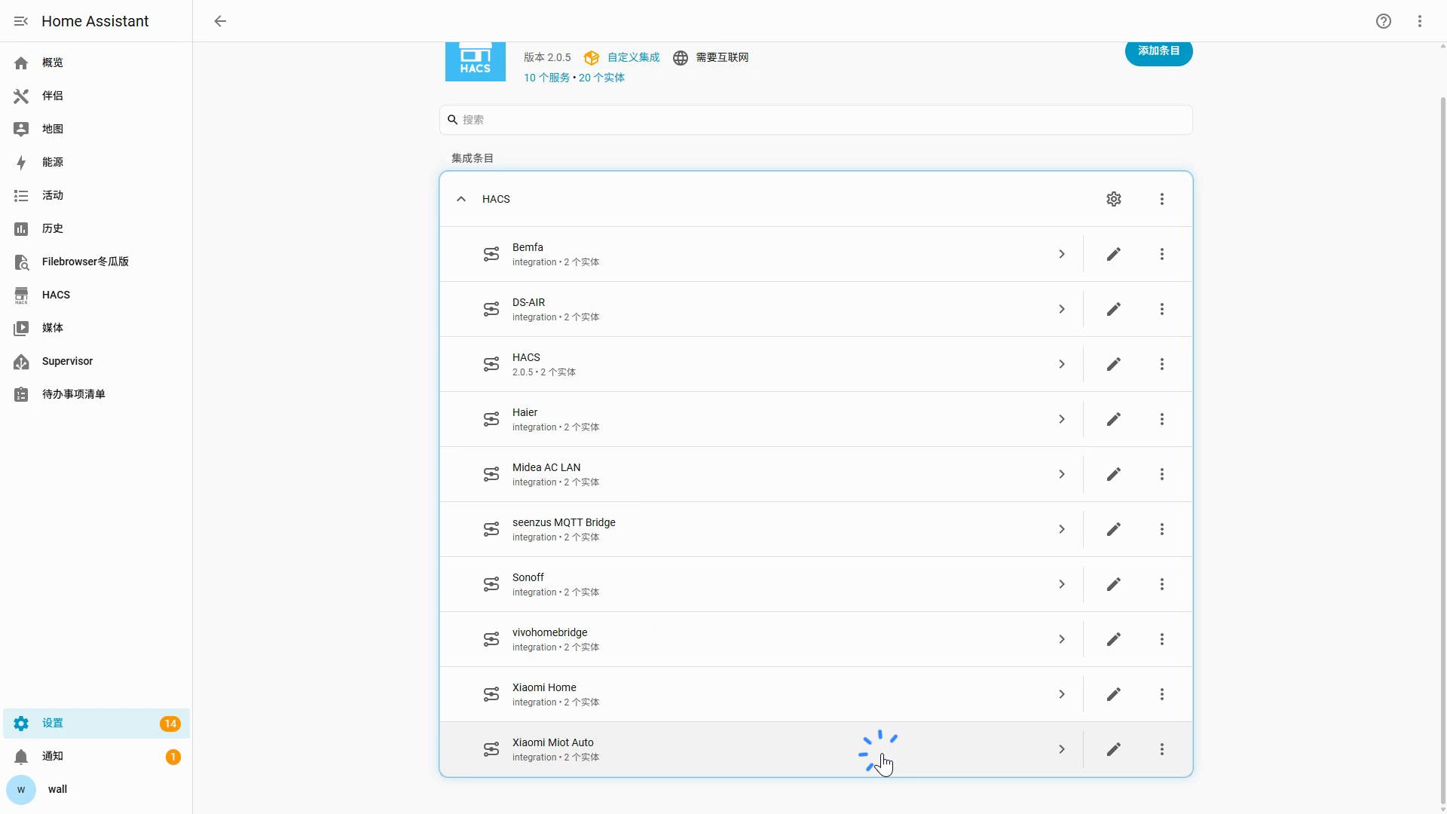
Task: Edit the seenzus MQTT Bridge entry
Action: click(1114, 529)
